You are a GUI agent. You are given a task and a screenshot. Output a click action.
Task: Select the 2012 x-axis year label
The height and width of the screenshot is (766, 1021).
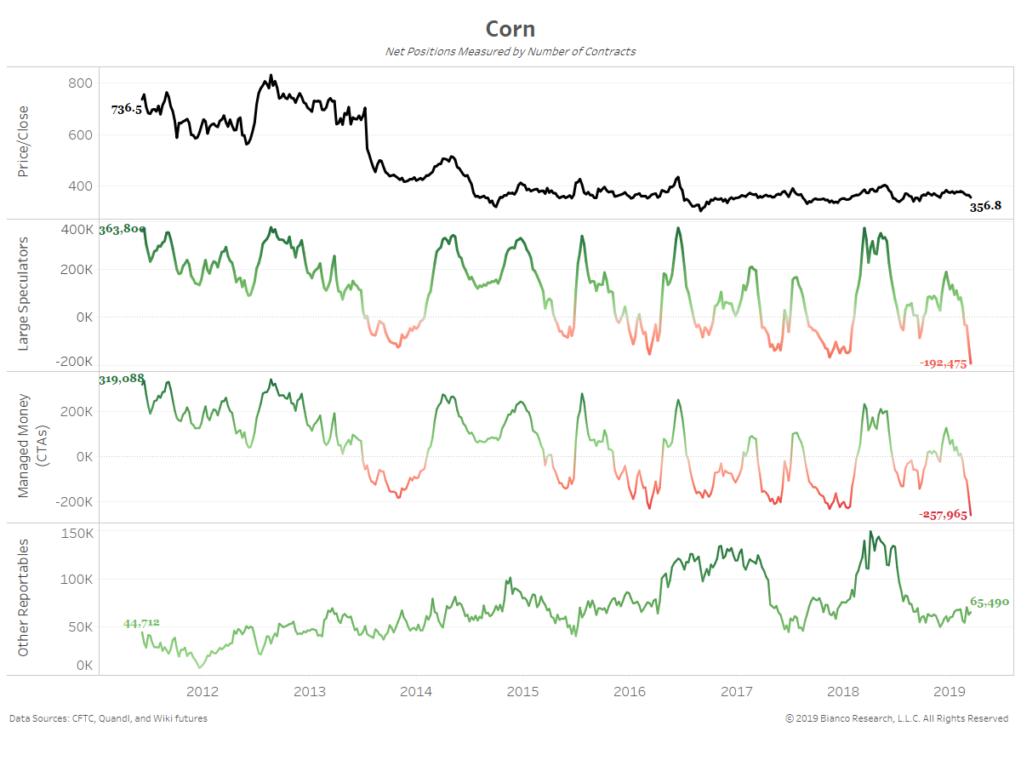(202, 691)
